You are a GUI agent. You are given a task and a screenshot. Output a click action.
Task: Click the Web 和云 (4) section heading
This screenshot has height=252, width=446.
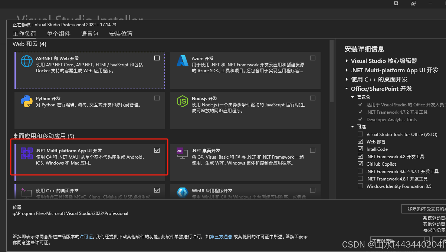pos(30,44)
